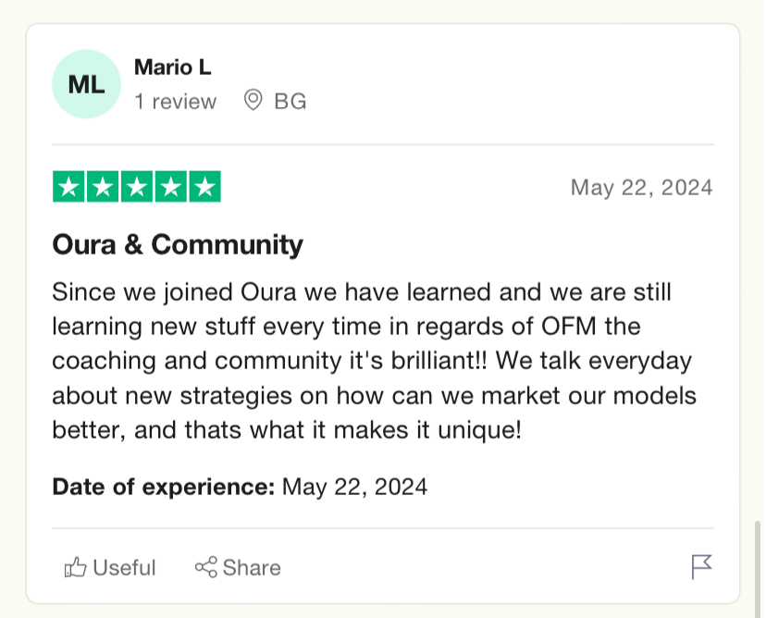This screenshot has width=766, height=618.
Task: Open Mario L's reviewer profile
Action: point(172,67)
